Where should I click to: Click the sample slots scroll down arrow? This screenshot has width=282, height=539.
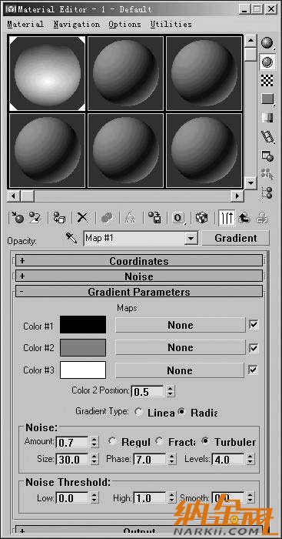(x=251, y=182)
